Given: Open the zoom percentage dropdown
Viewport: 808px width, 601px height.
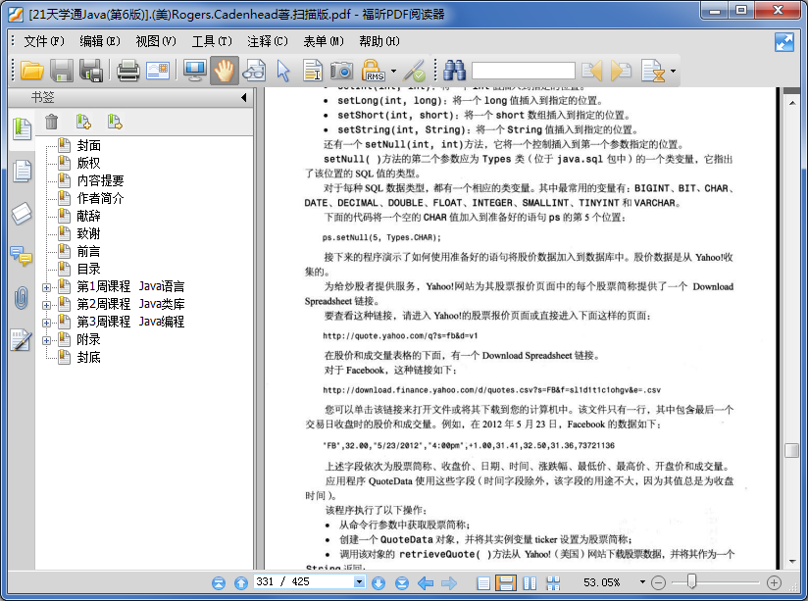Looking at the screenshot, I should pyautogui.click(x=640, y=583).
